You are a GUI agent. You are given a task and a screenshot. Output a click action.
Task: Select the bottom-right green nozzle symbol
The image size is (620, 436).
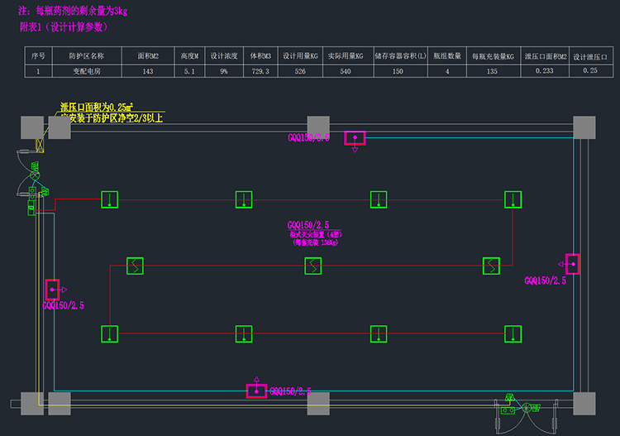click(513, 334)
